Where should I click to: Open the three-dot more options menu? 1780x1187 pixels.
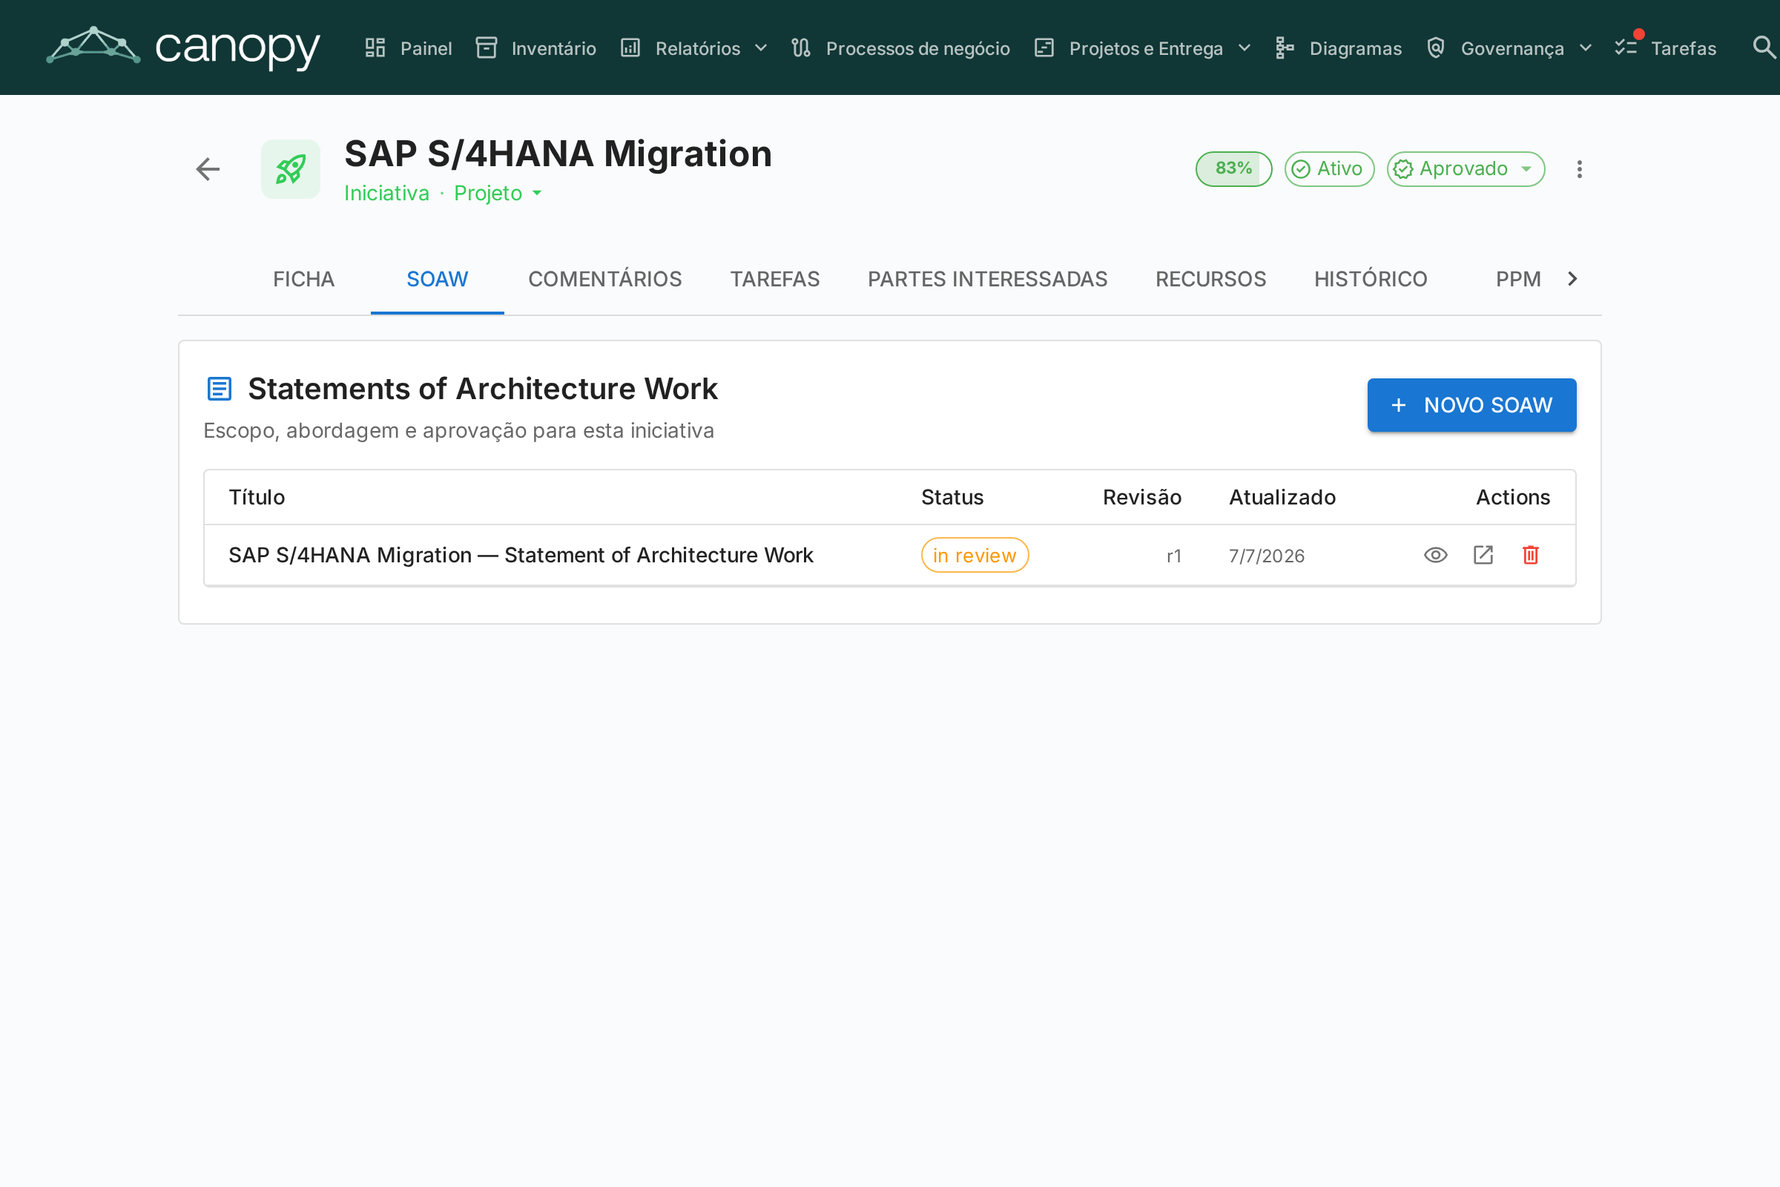[1580, 169]
